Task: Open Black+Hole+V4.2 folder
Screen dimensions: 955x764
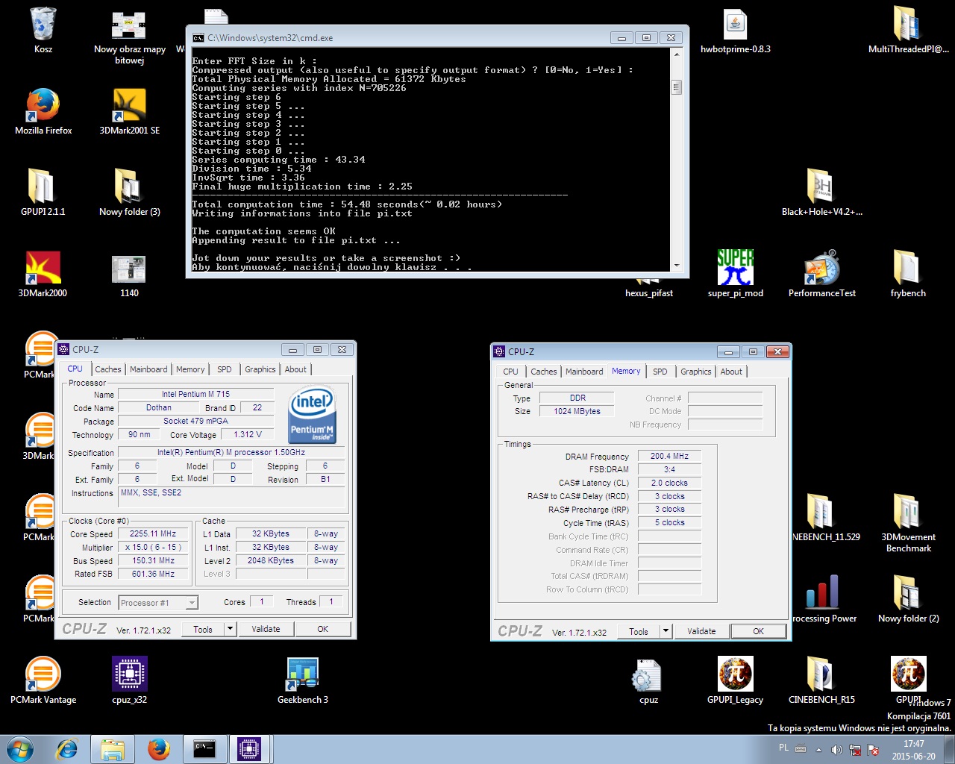Action: pos(821,192)
